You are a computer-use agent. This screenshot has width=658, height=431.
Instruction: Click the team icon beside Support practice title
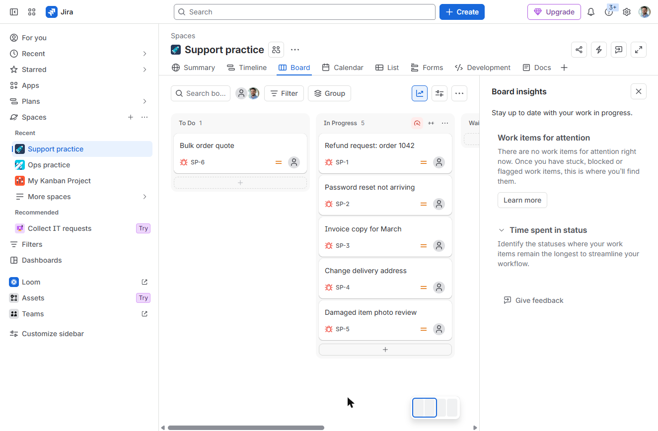[x=276, y=50]
